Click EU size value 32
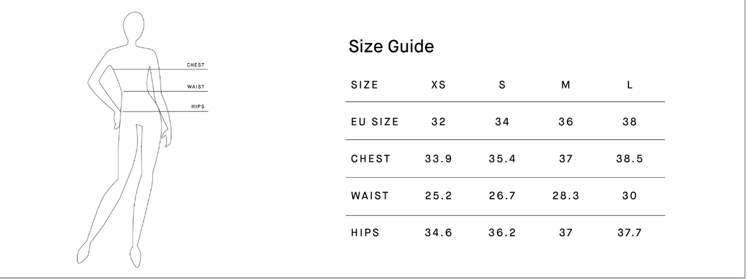 (438, 122)
